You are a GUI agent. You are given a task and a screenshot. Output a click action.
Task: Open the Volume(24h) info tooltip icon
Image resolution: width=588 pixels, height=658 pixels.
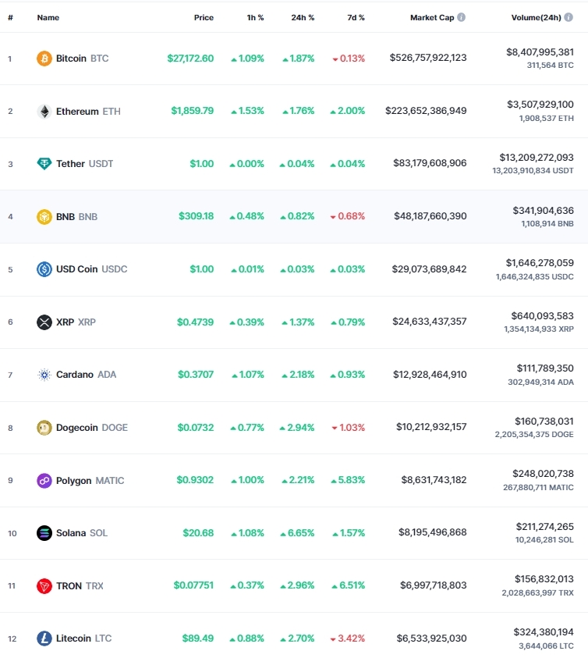[569, 17]
